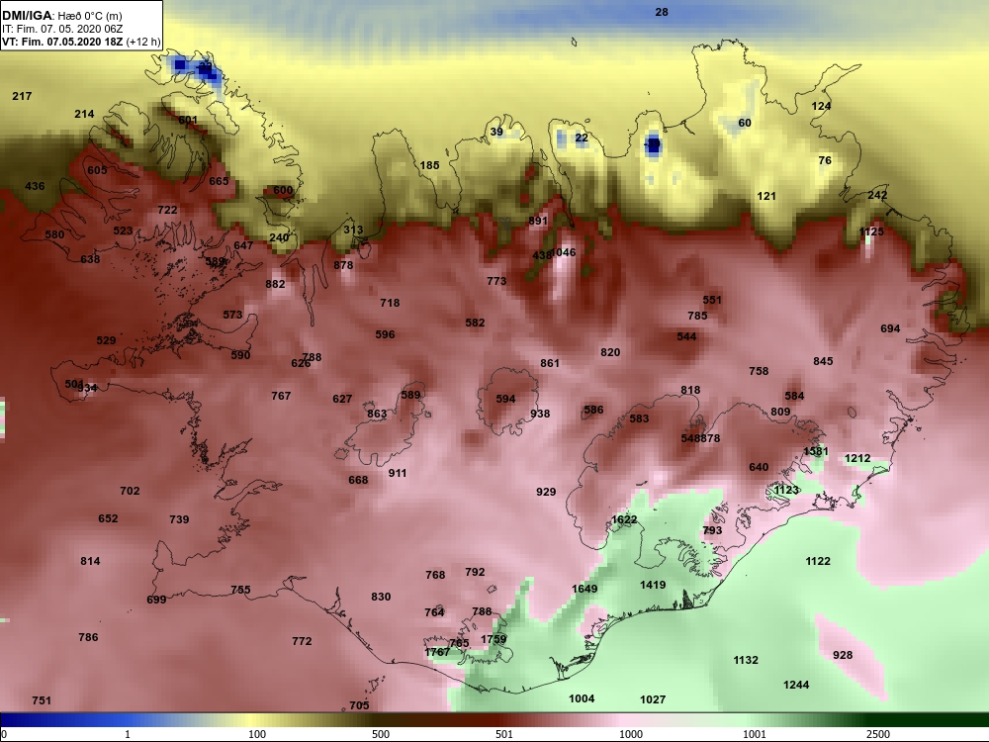Click legend label '1001'
This screenshot has width=989, height=742.
[755, 734]
